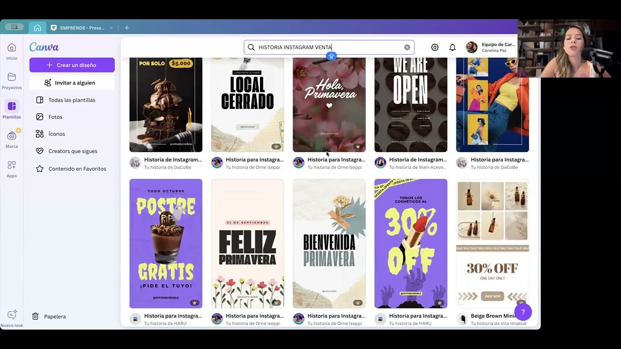This screenshot has height=349, width=621.
Task: Click template title under POSTRE GRATIS
Action: pyautogui.click(x=173, y=316)
